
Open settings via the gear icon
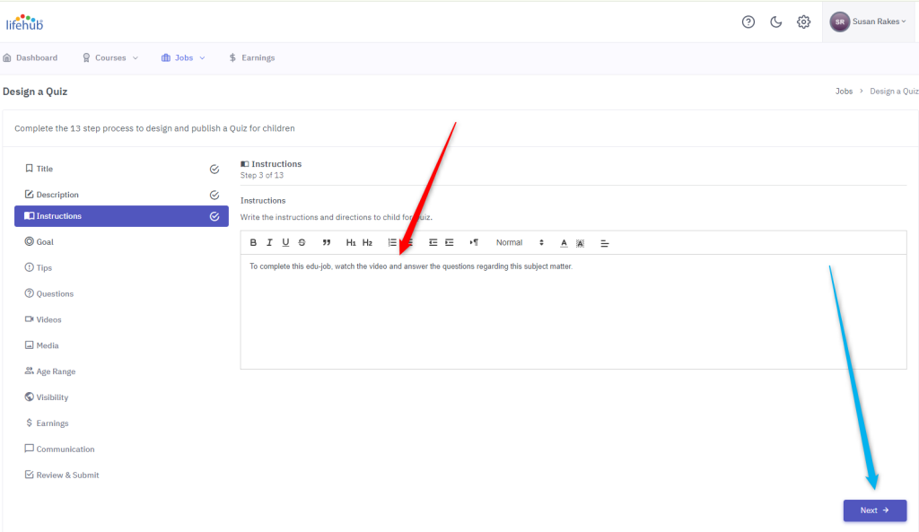(803, 22)
